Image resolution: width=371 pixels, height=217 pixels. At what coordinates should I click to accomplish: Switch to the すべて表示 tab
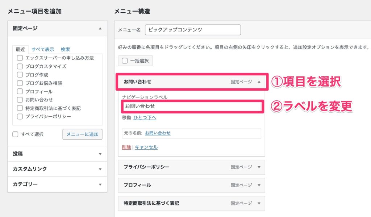pos(43,49)
